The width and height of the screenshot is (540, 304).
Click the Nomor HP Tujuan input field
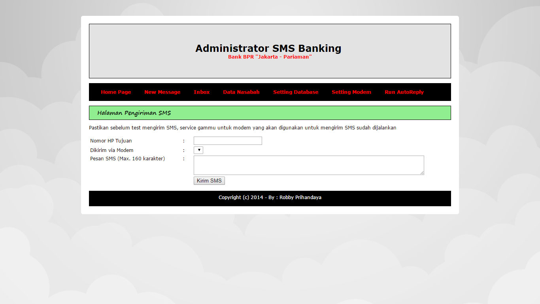[x=228, y=141]
